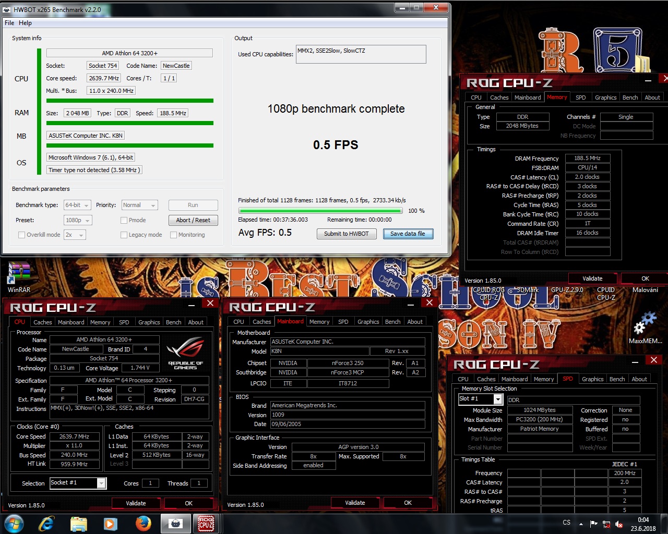Toggle the Legacy mode checkbox
The width and height of the screenshot is (668, 534).
pos(124,235)
